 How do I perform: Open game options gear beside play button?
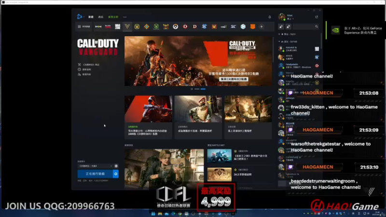[x=116, y=174]
